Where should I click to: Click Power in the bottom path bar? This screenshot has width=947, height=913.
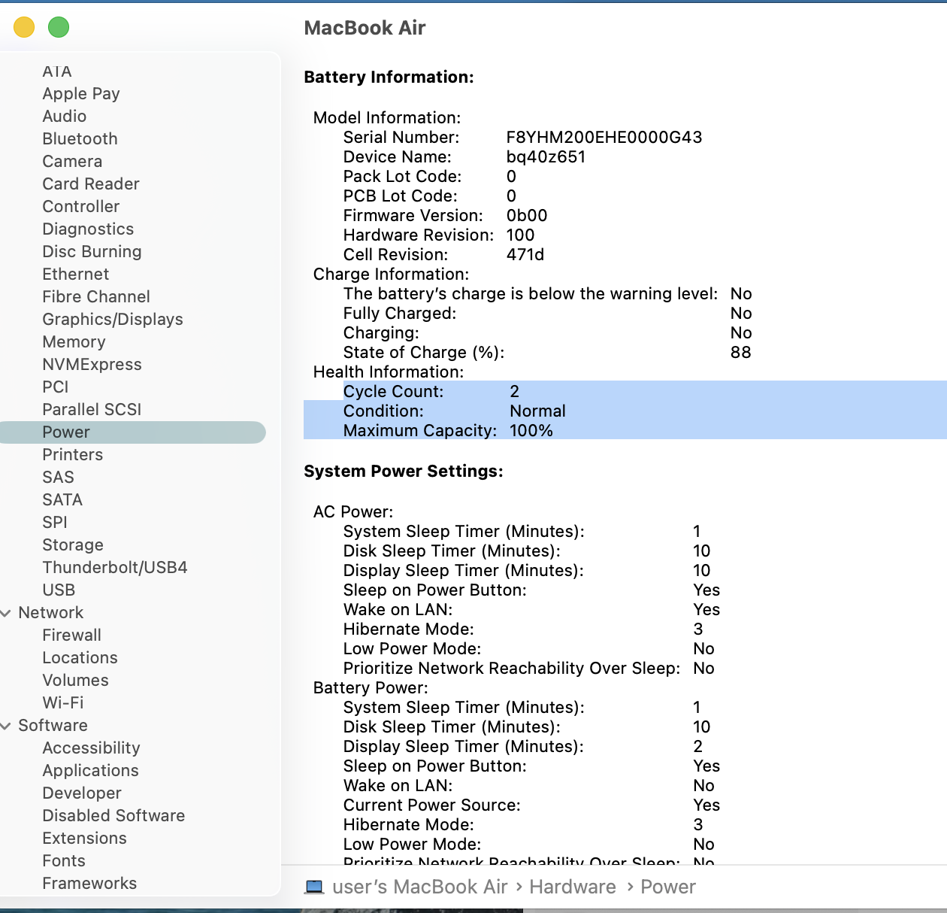click(667, 887)
